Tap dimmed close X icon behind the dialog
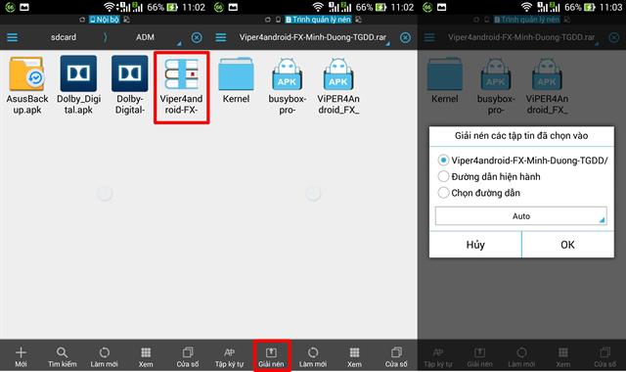626x372 pixels. coord(614,37)
